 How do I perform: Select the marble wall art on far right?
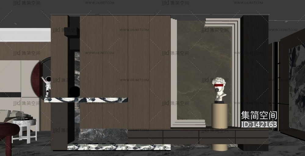pyautogui.click(x=296, y=88)
